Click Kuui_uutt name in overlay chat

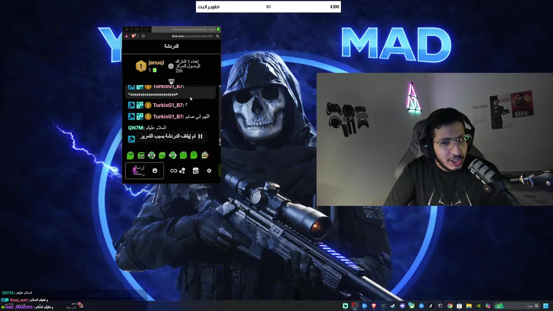(x=19, y=300)
